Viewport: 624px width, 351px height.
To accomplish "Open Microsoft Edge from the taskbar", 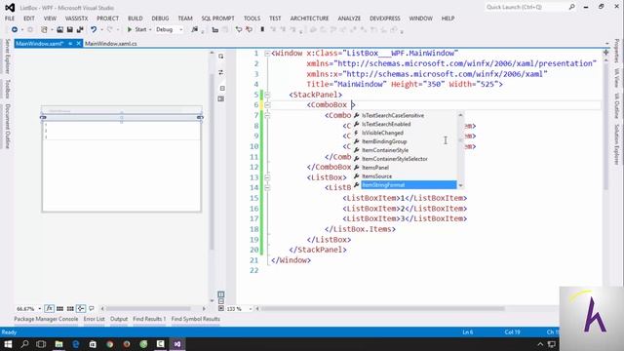I will click(x=76, y=344).
